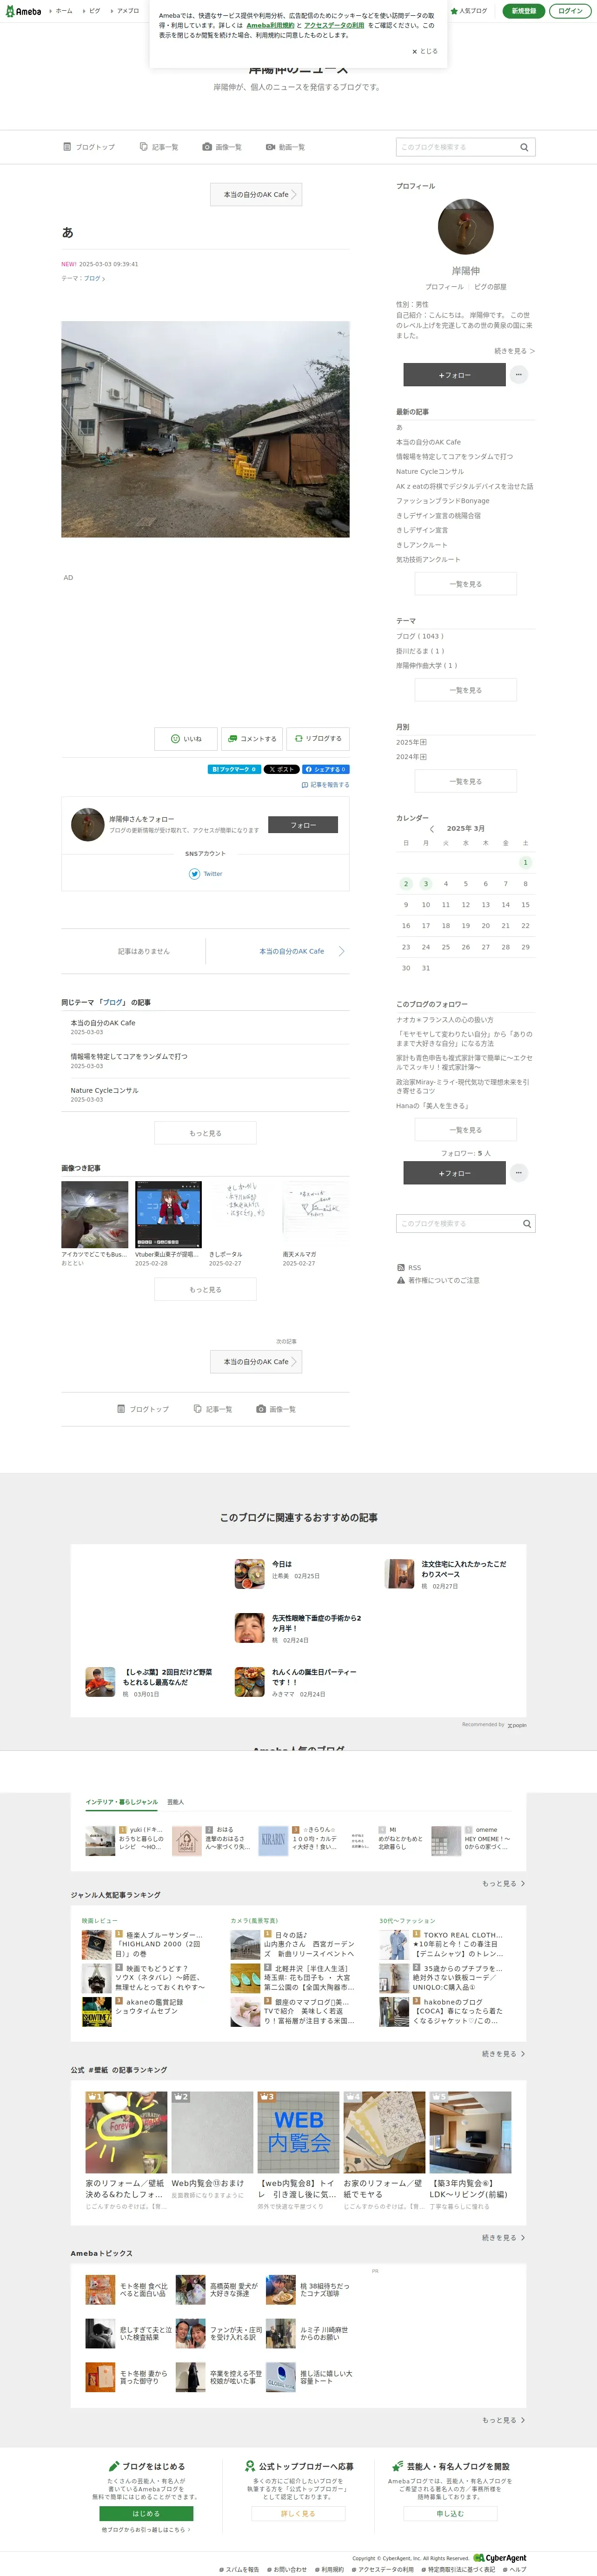
Task: Click the コメントする button
Action: pos(252,739)
